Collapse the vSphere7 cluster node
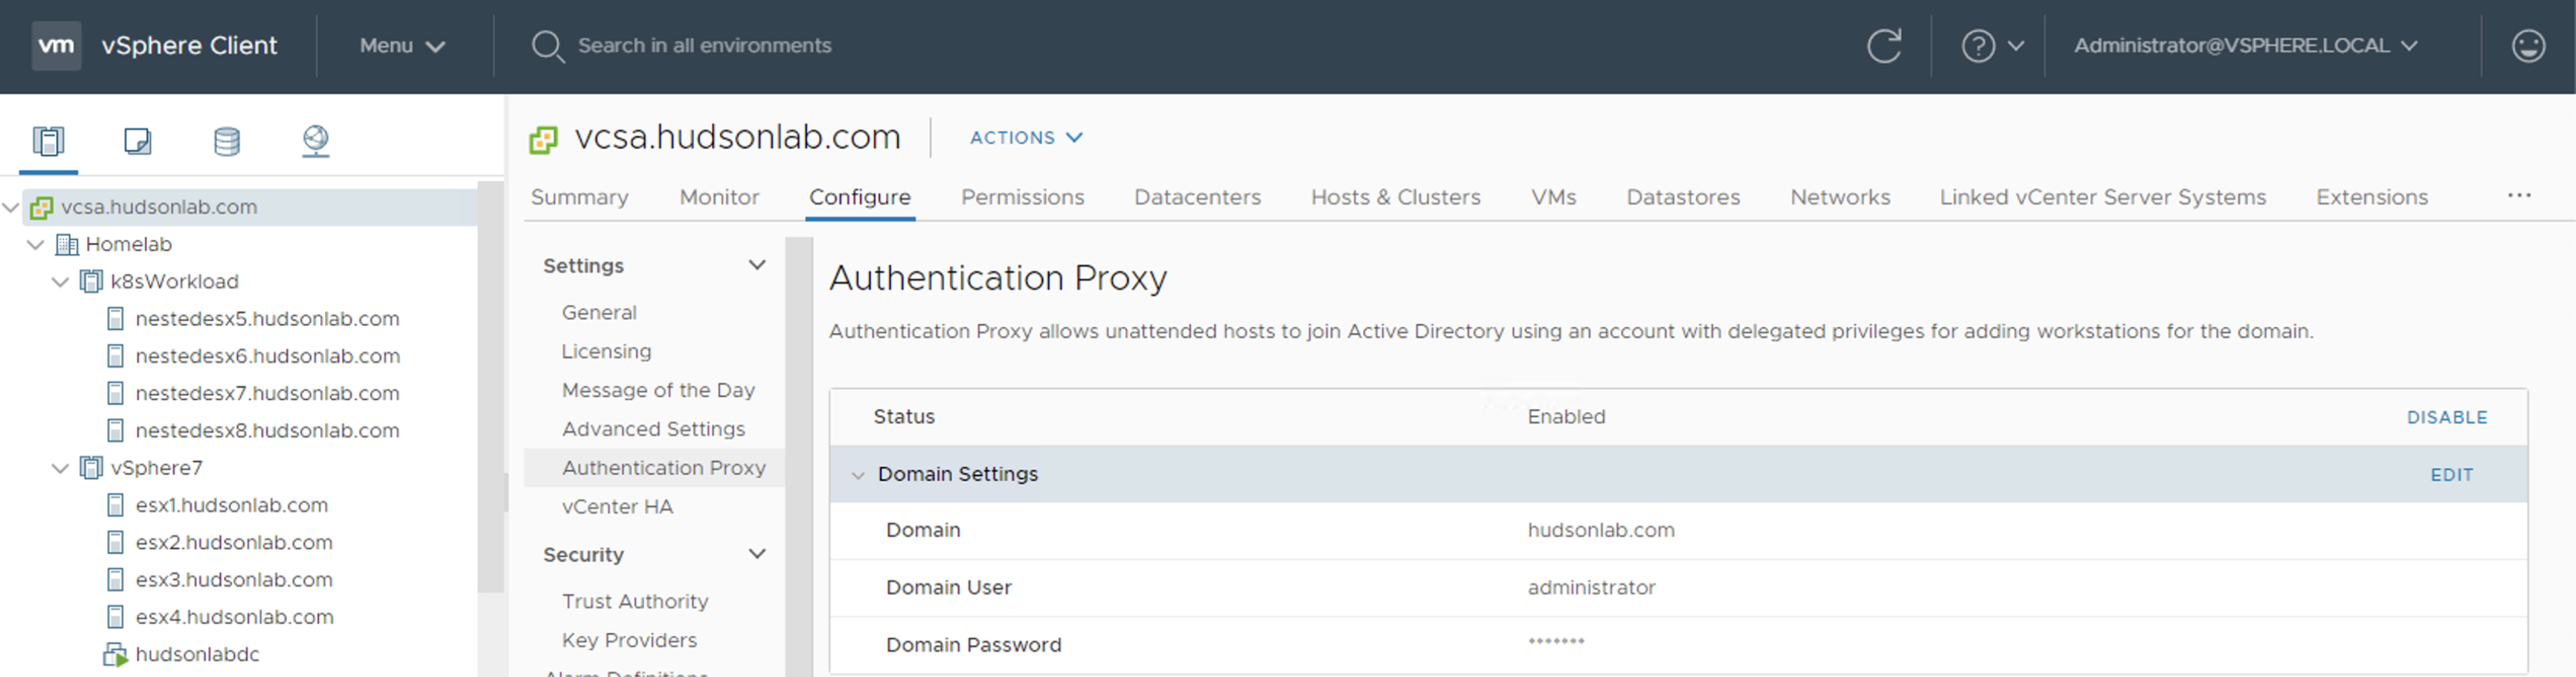The height and width of the screenshot is (677, 2576). click(61, 468)
